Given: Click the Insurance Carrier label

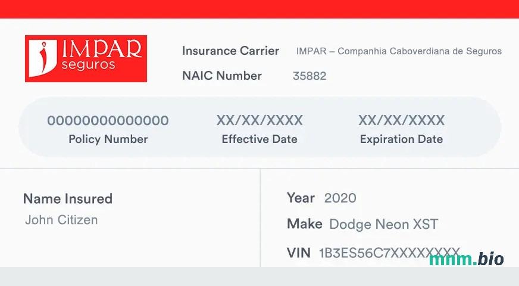Looking at the screenshot, I should click(230, 51).
